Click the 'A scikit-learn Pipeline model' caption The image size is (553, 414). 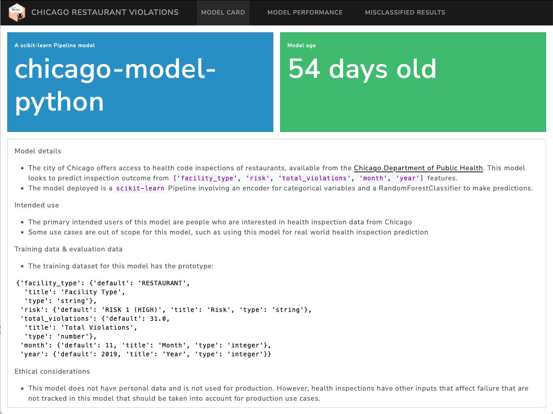[55, 45]
